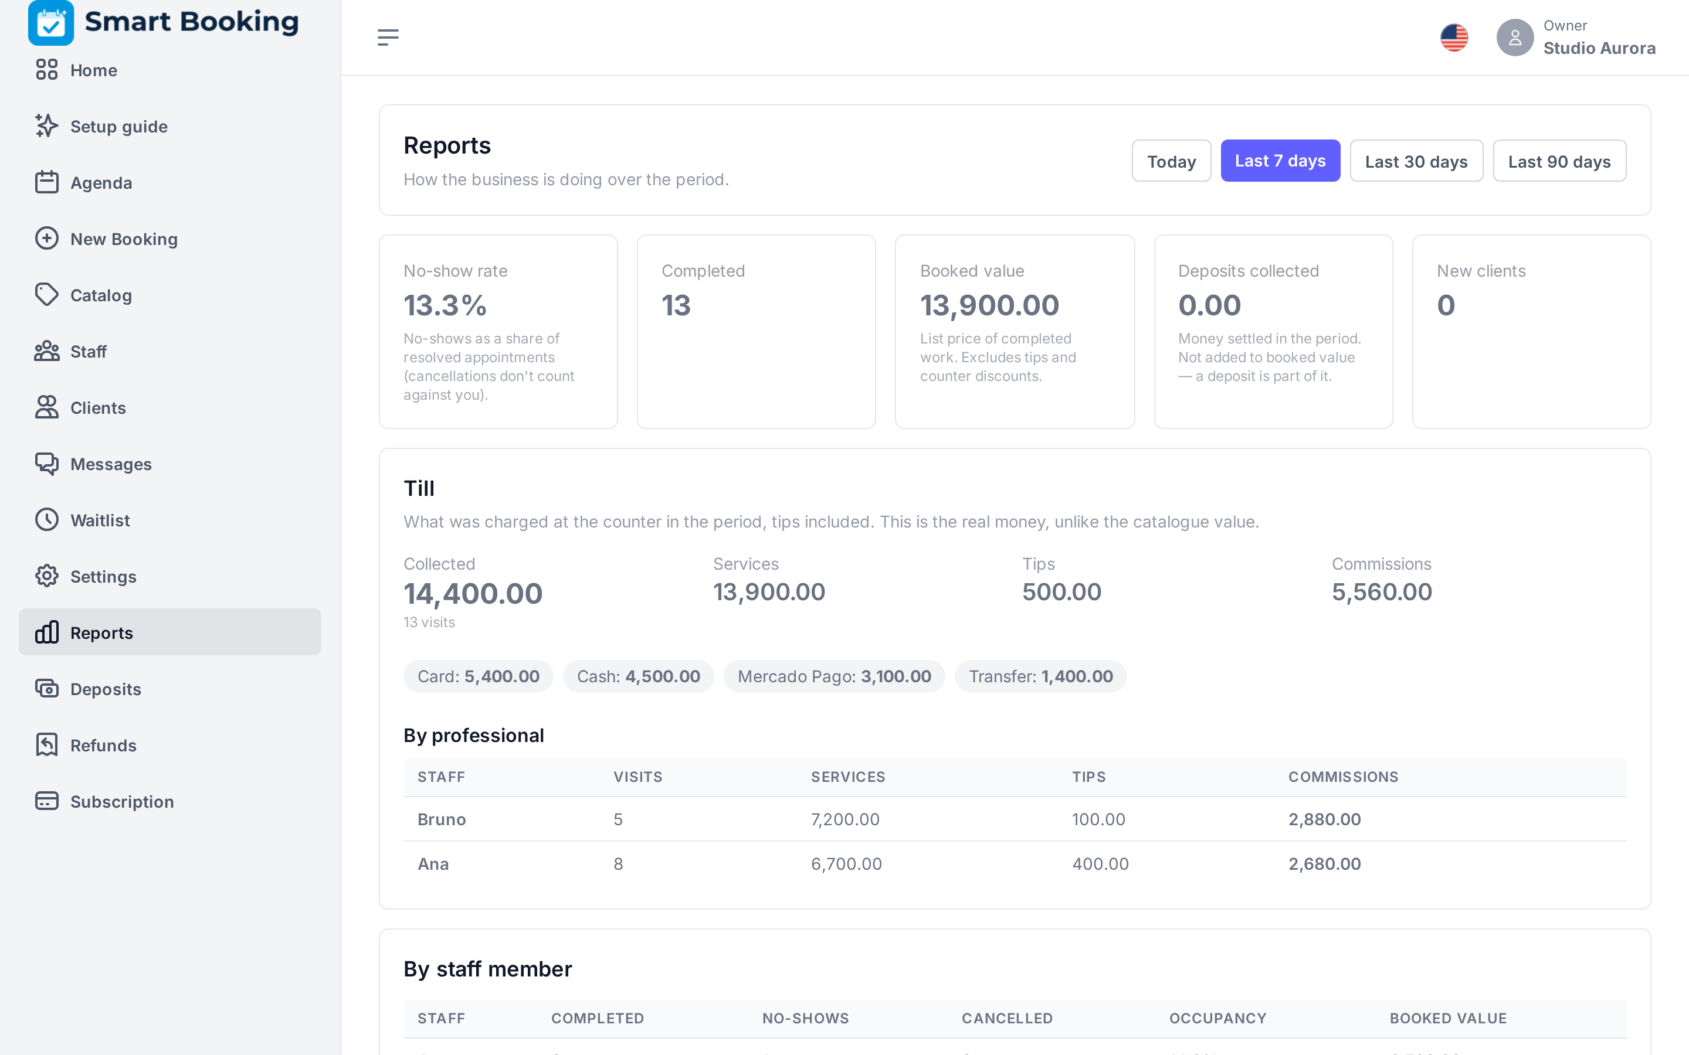Select Ana in the By professional table
The width and height of the screenshot is (1689, 1055).
[433, 864]
